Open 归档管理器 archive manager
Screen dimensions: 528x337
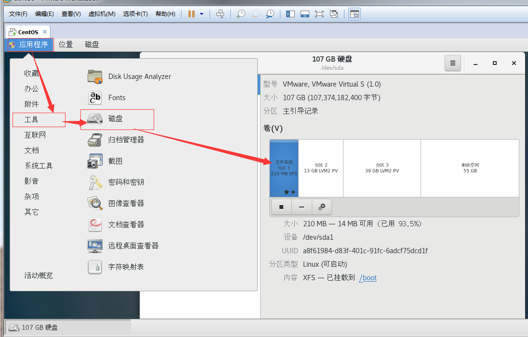pos(116,140)
